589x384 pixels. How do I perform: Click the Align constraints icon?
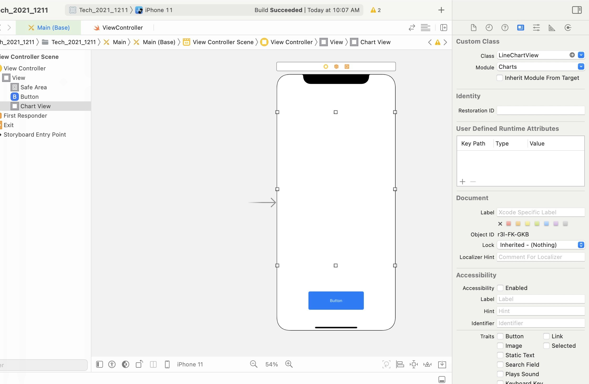(x=400, y=364)
